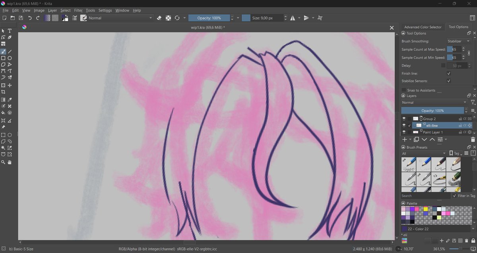Select the Fill bucket tool
This screenshot has height=253, width=477.
[3, 113]
